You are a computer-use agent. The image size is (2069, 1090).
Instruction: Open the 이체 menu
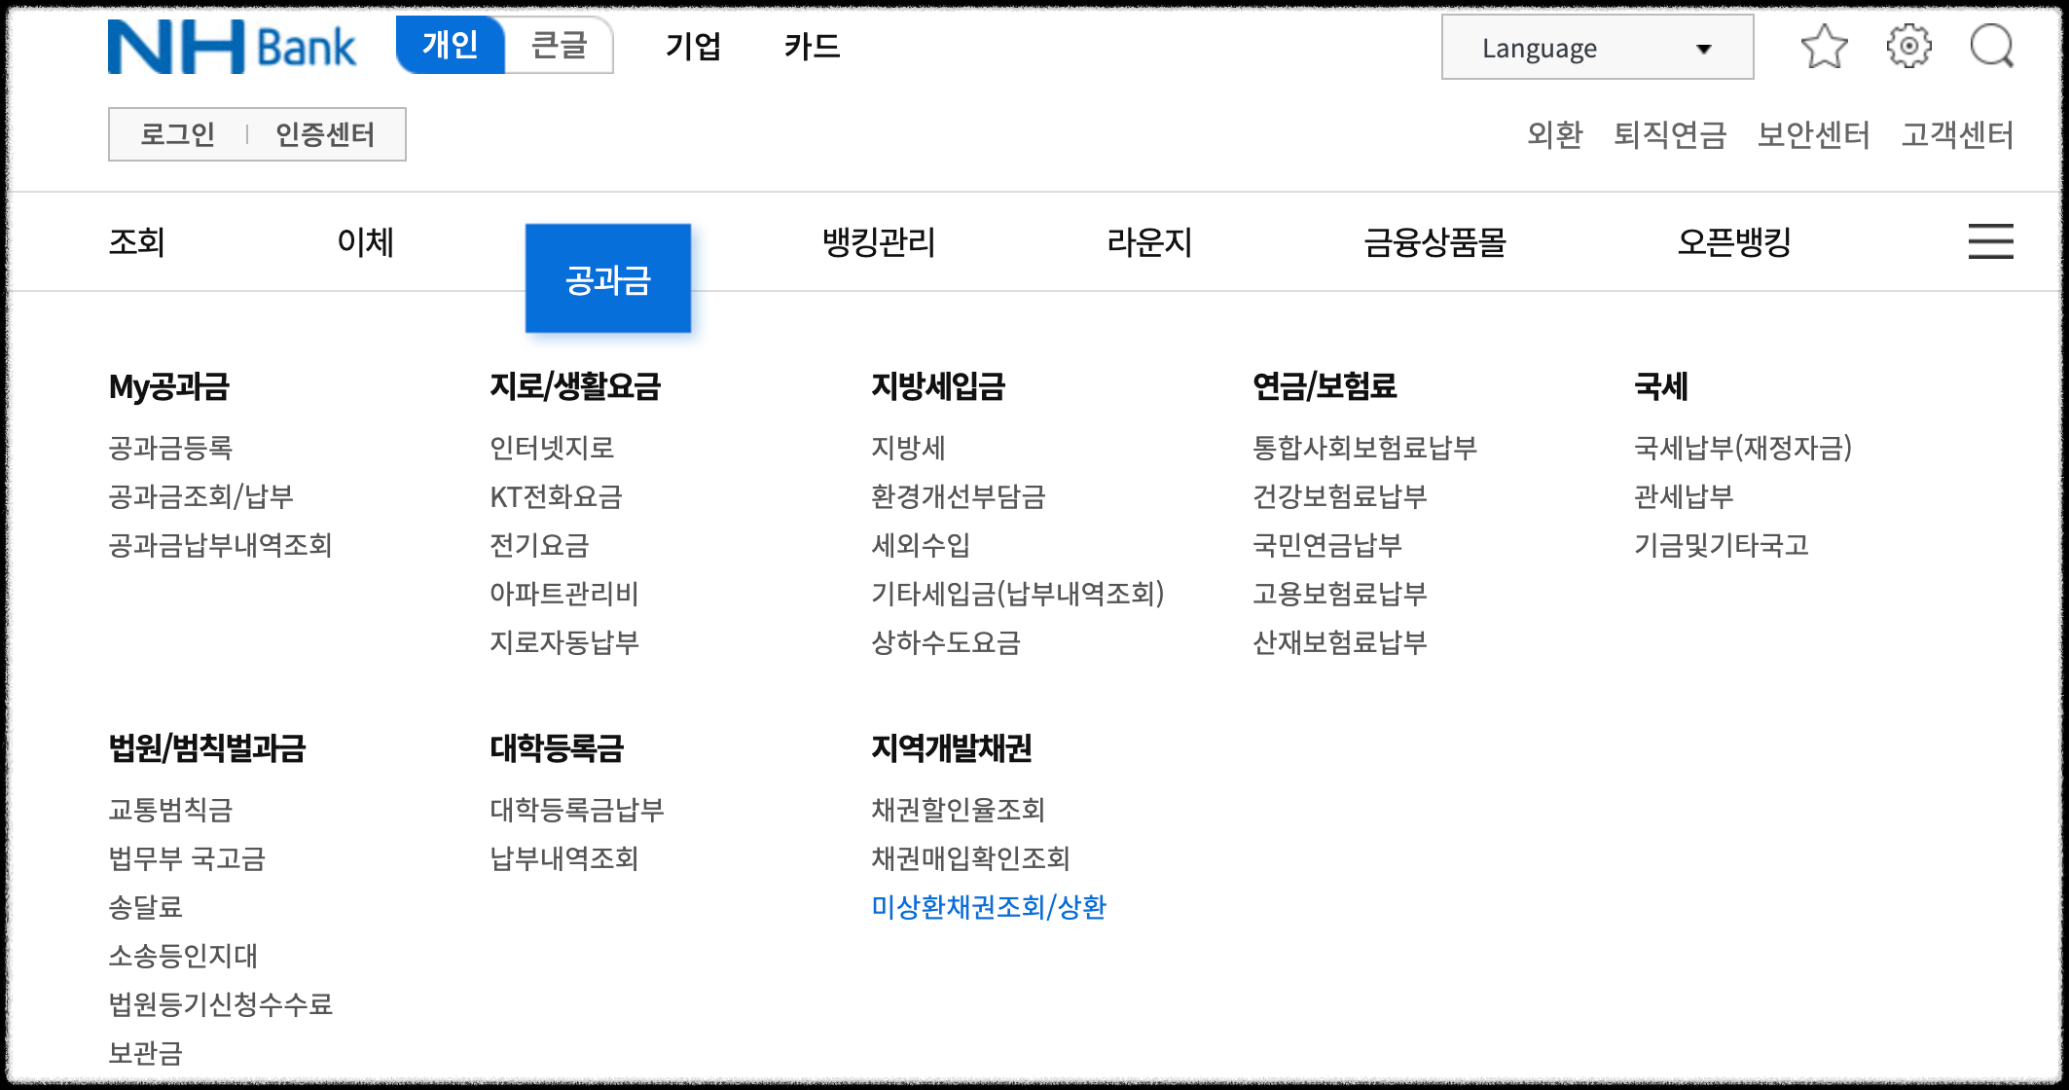[364, 242]
